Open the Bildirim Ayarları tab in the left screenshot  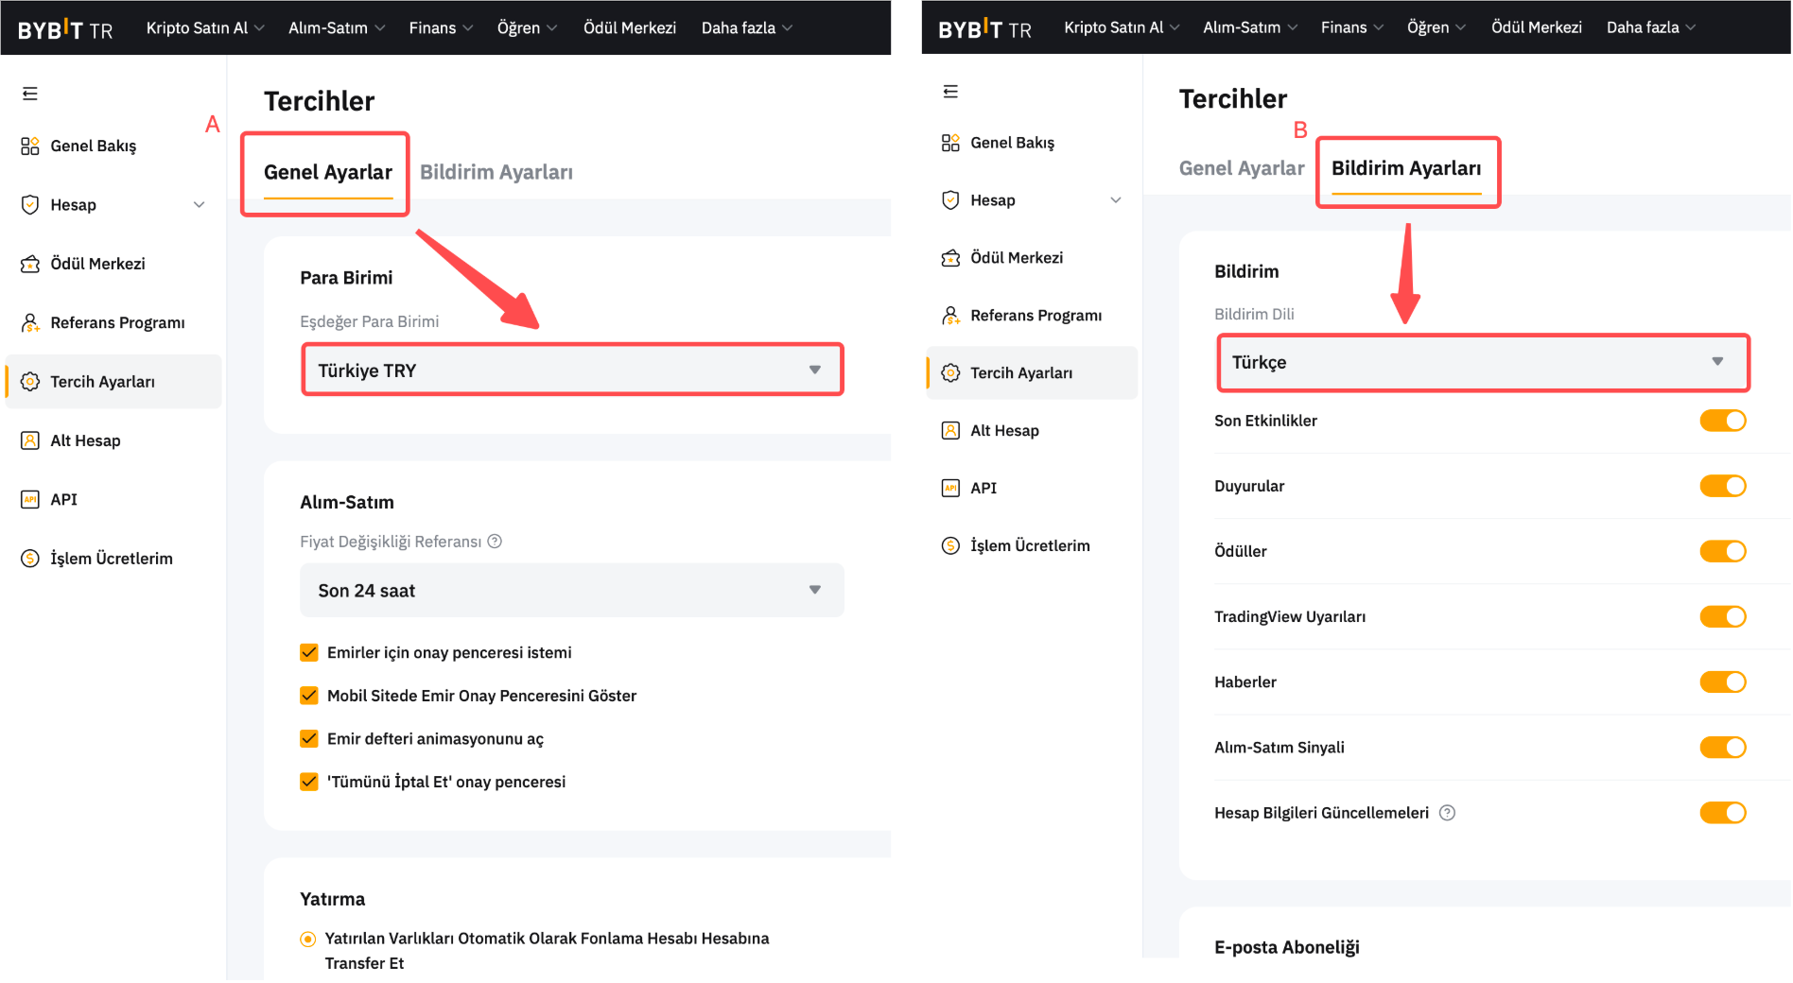tap(496, 172)
